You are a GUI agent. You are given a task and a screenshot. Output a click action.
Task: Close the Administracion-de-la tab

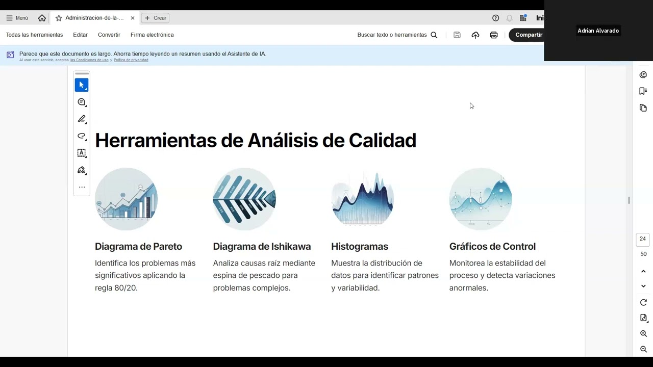click(x=133, y=18)
